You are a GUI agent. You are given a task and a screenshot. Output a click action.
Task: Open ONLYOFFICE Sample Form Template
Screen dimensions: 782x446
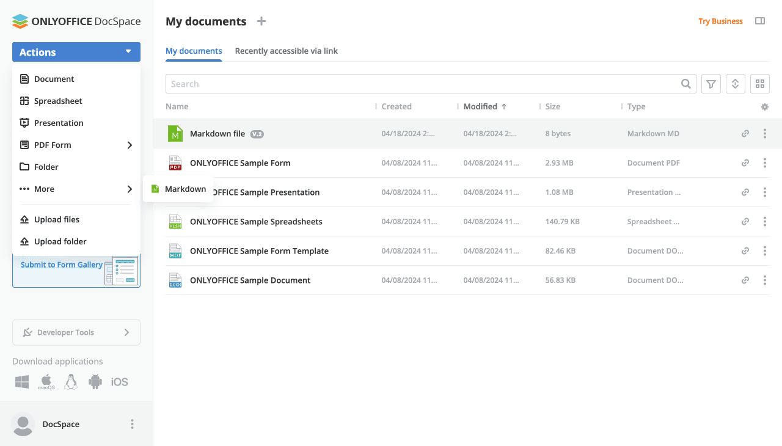[x=259, y=251]
